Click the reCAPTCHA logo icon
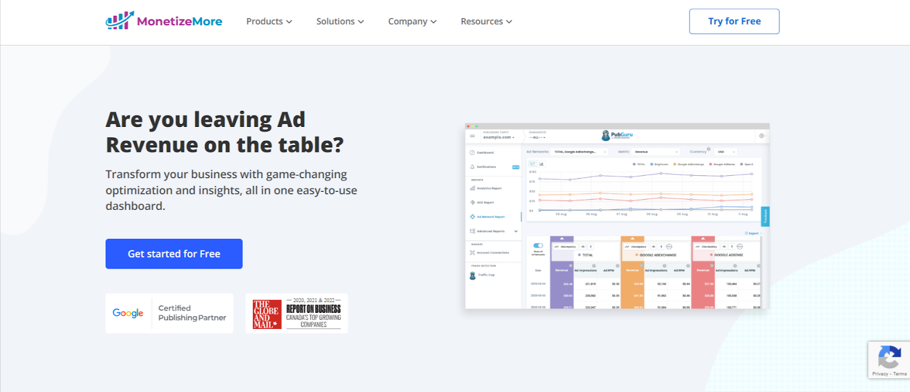 (889, 357)
